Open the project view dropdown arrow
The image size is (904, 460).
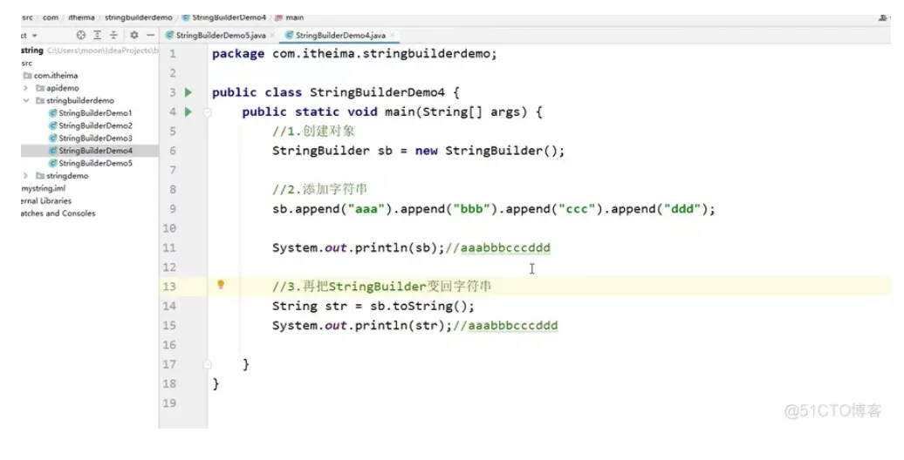tap(35, 36)
